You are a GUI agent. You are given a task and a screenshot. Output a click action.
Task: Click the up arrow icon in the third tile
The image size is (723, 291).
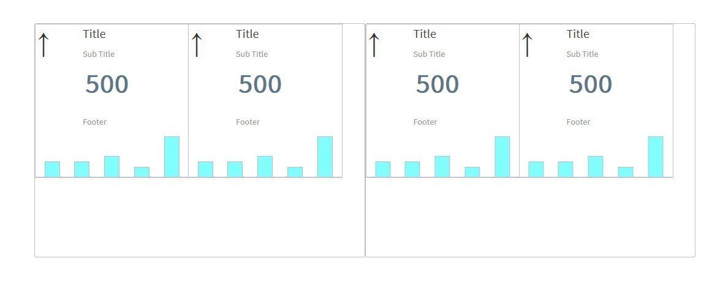point(374,45)
